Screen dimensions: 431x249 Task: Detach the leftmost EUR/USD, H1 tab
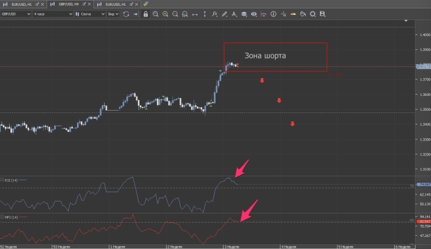(x=37, y=5)
